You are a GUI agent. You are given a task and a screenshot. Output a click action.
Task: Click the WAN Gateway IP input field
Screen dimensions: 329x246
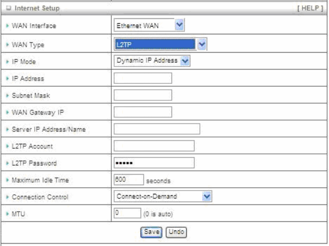pos(143,112)
